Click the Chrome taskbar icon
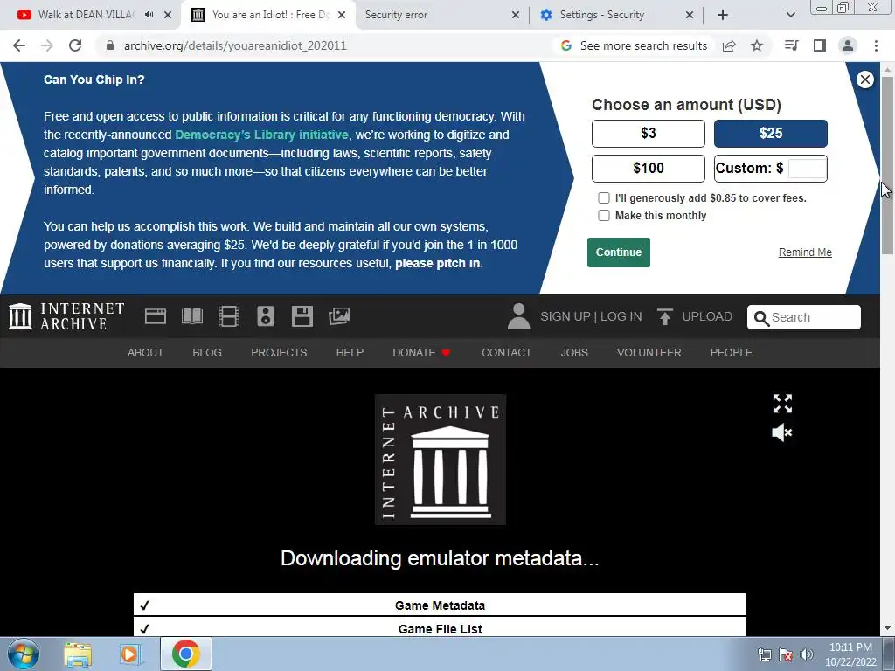Viewport: 895px width, 671px height. (185, 654)
